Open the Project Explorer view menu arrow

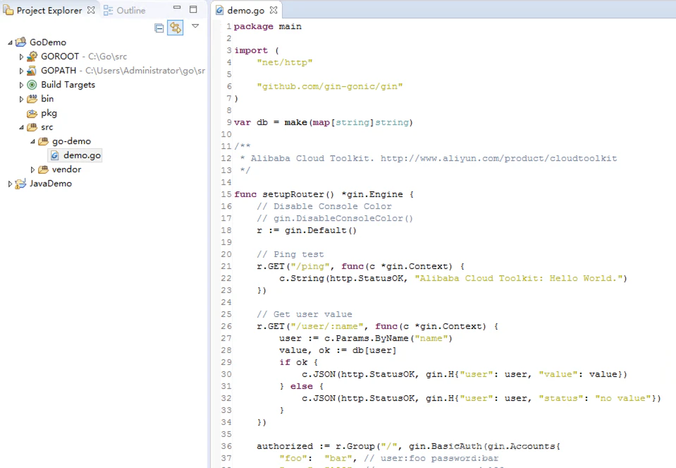195,26
